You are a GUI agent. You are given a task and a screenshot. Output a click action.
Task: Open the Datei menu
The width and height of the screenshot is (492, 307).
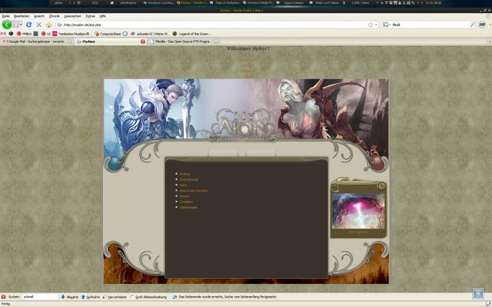point(5,16)
